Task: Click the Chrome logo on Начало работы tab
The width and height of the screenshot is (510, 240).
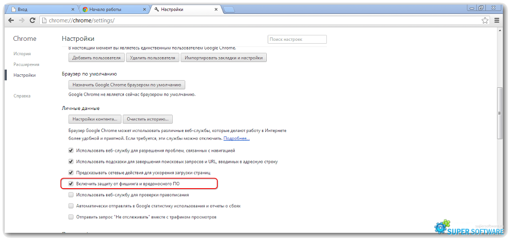Action: click(x=85, y=10)
